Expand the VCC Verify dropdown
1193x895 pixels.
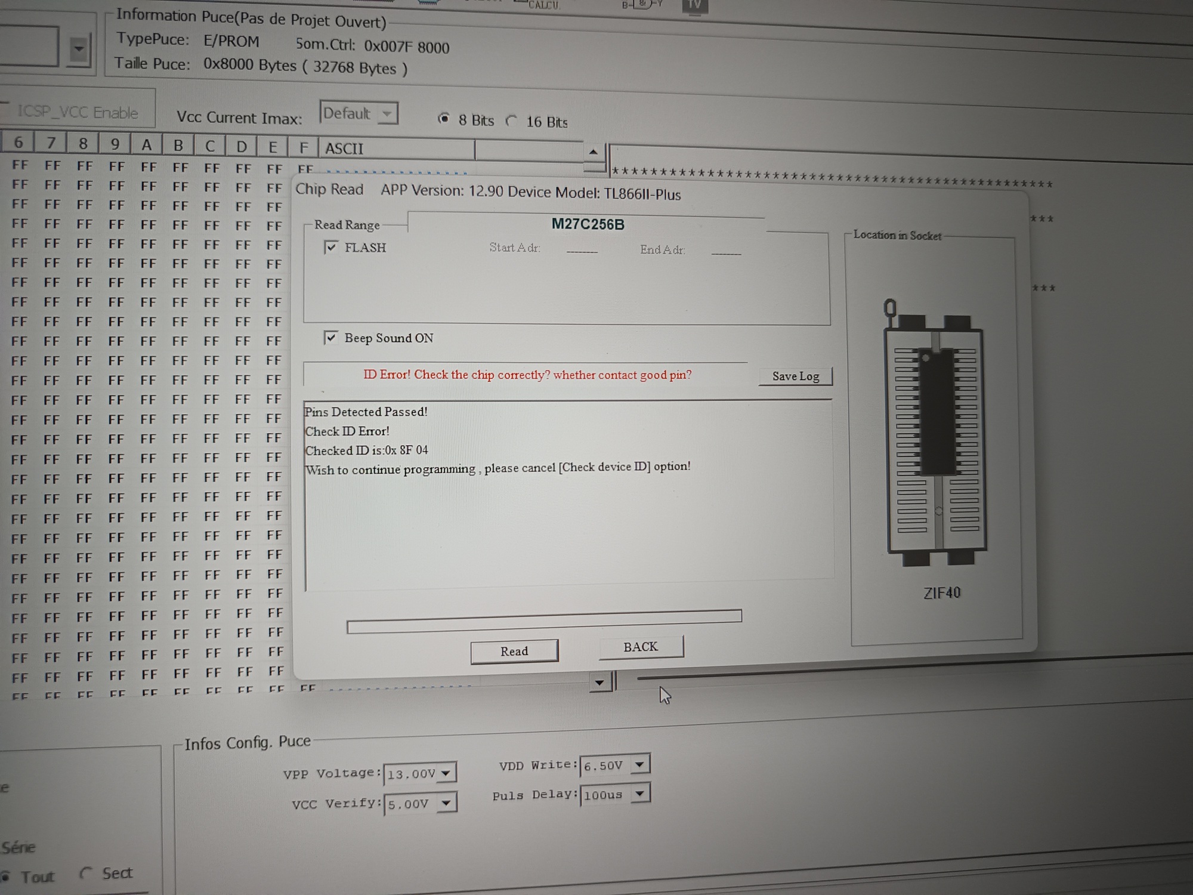446,803
